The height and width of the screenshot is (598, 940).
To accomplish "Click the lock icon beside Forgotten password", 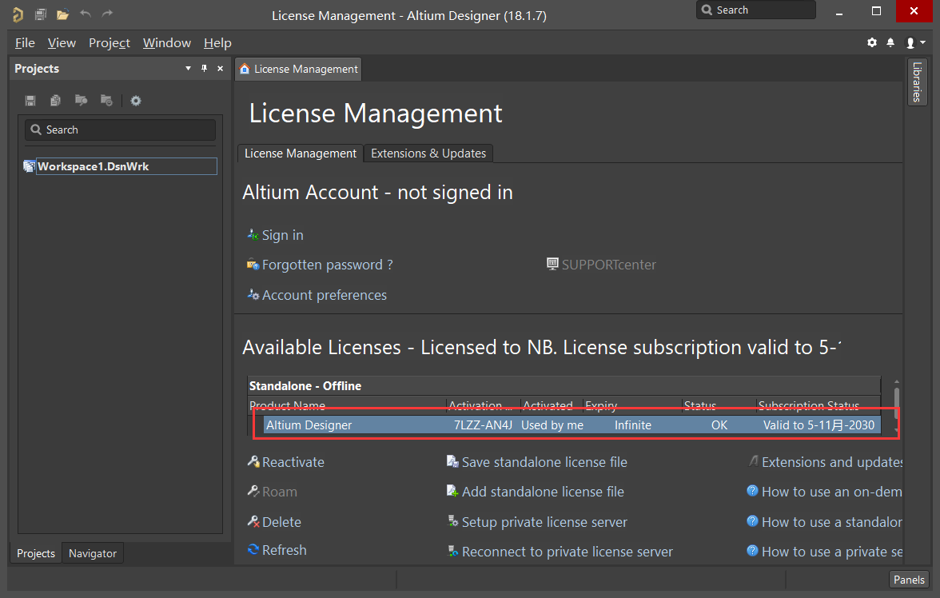I will [253, 264].
